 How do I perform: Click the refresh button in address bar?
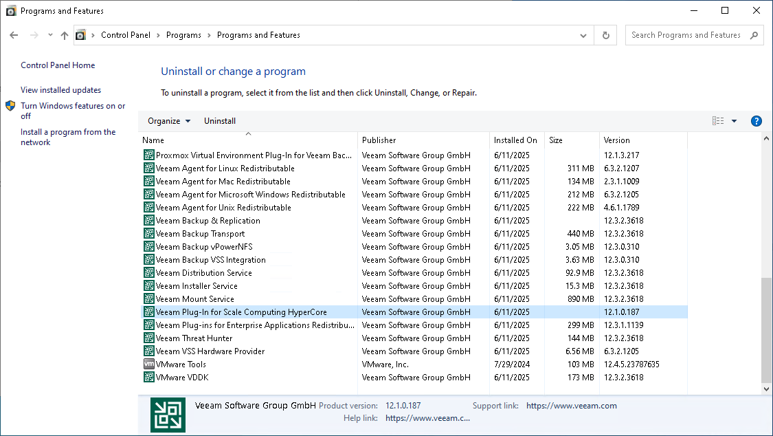pyautogui.click(x=605, y=35)
